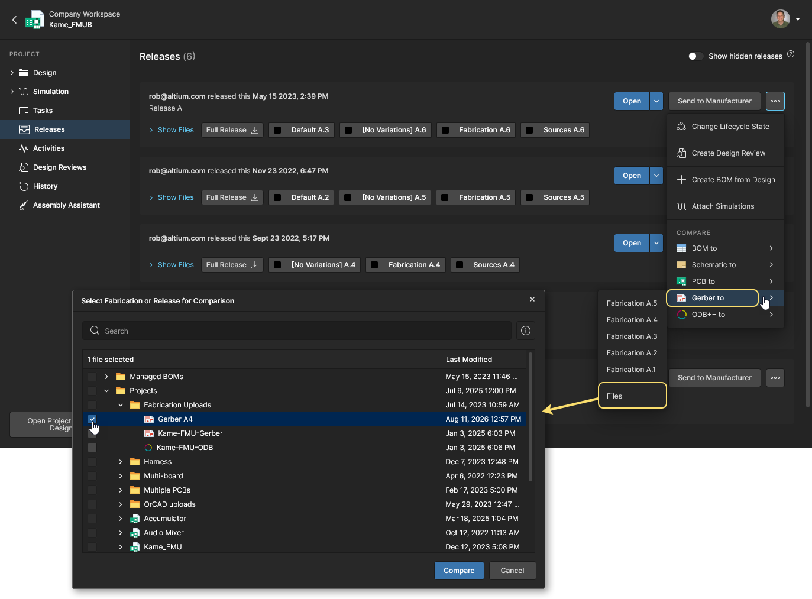
Task: Open the three-dots menu beside lower Send to Manufacturer
Action: [x=775, y=378]
